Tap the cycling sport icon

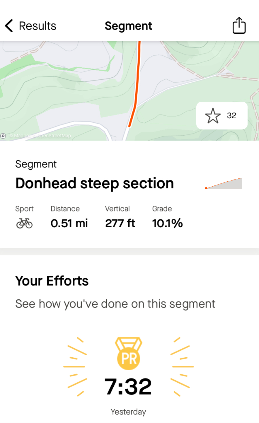tap(24, 224)
